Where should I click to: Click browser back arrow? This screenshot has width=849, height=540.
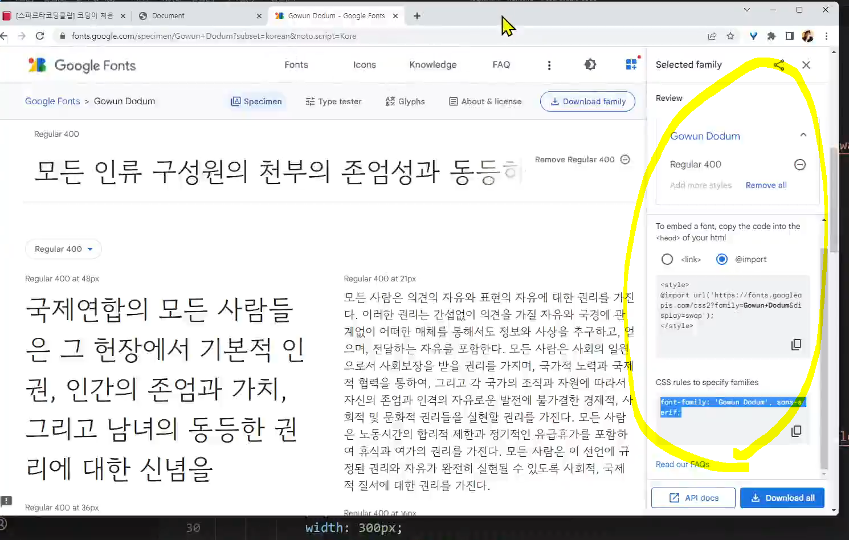click(x=5, y=36)
